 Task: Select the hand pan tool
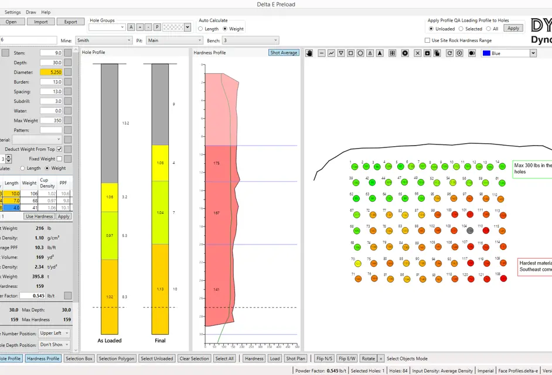pos(310,53)
